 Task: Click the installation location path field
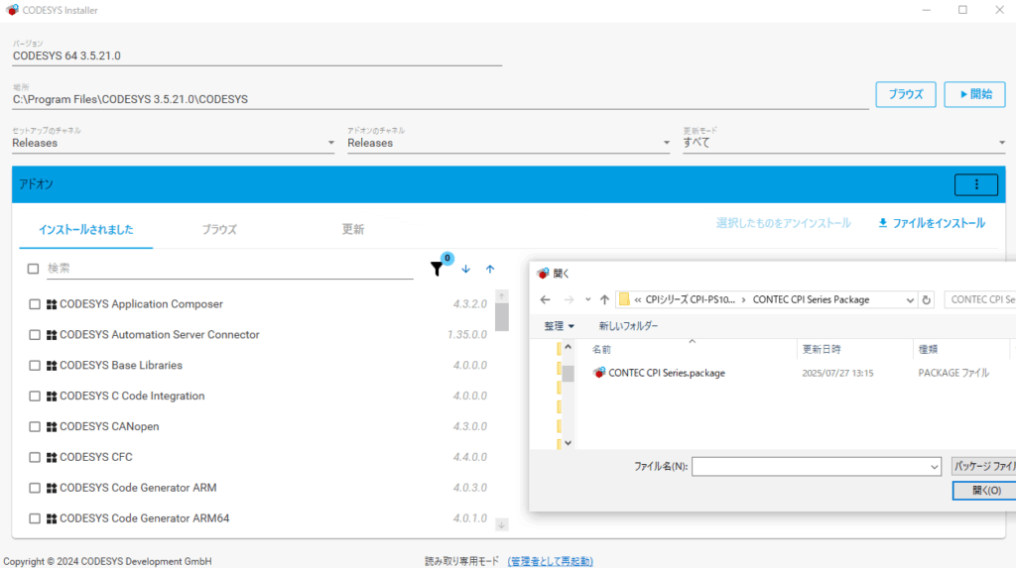(440, 100)
